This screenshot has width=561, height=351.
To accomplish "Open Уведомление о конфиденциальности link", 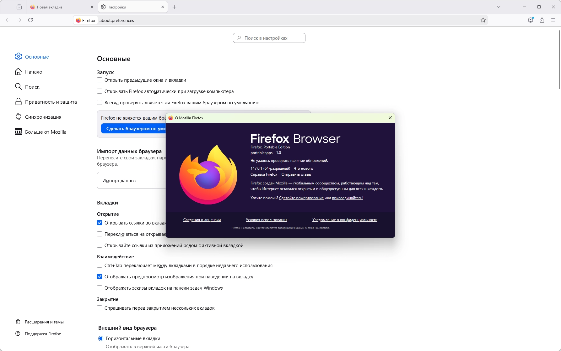I will [345, 220].
